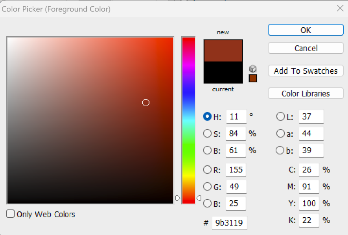Viewport: 348px width, 235px height.
Task: Click the web-safe color cube warning icon
Action: point(253,69)
